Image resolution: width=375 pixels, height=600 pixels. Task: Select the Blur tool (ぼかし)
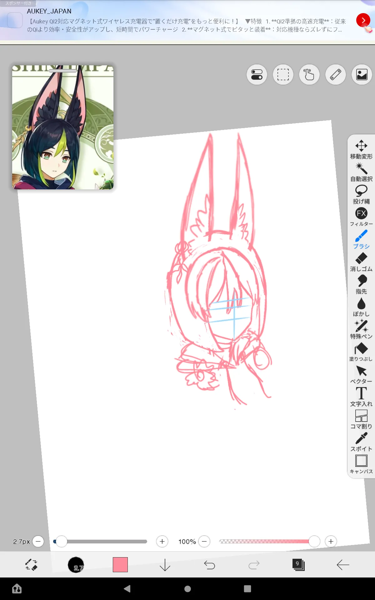361,307
